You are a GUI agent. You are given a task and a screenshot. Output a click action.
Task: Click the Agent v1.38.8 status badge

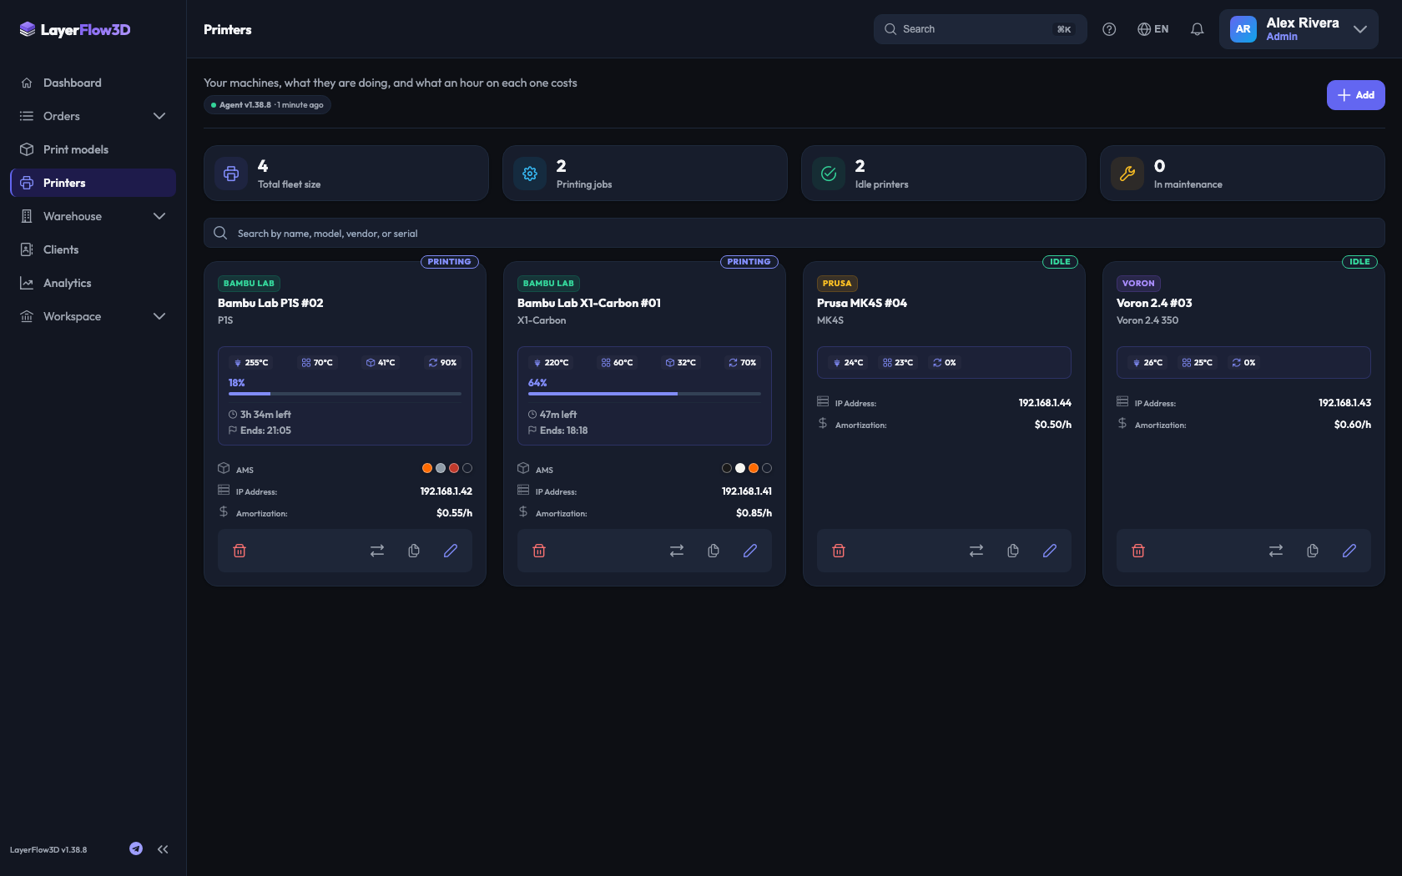point(267,105)
